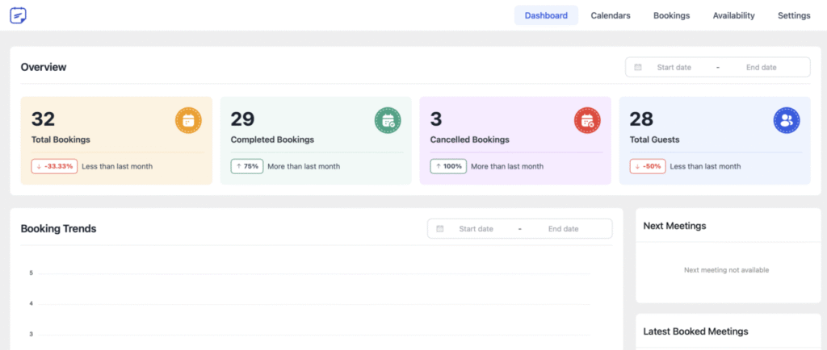Click the 32 Total Bookings count
This screenshot has height=350, width=827.
[44, 119]
